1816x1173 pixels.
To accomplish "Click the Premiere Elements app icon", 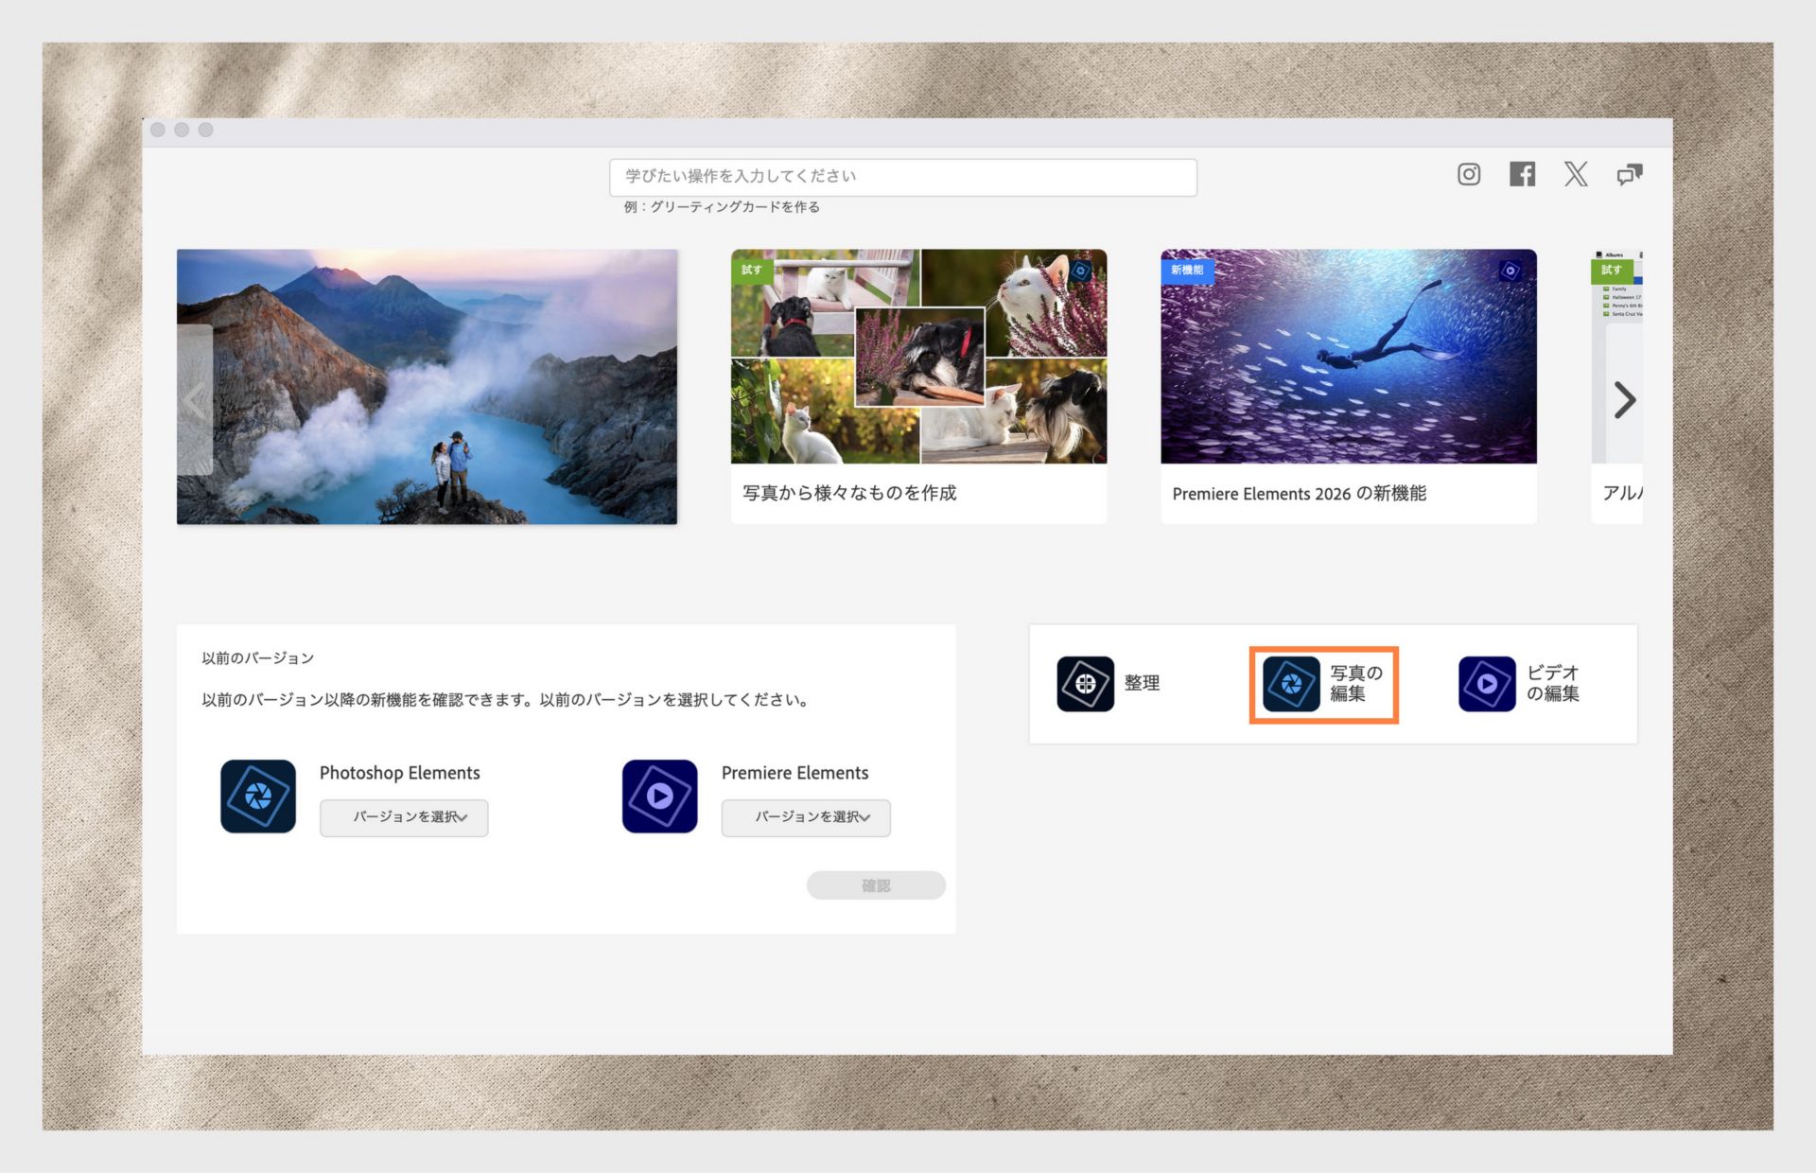I will coord(659,797).
